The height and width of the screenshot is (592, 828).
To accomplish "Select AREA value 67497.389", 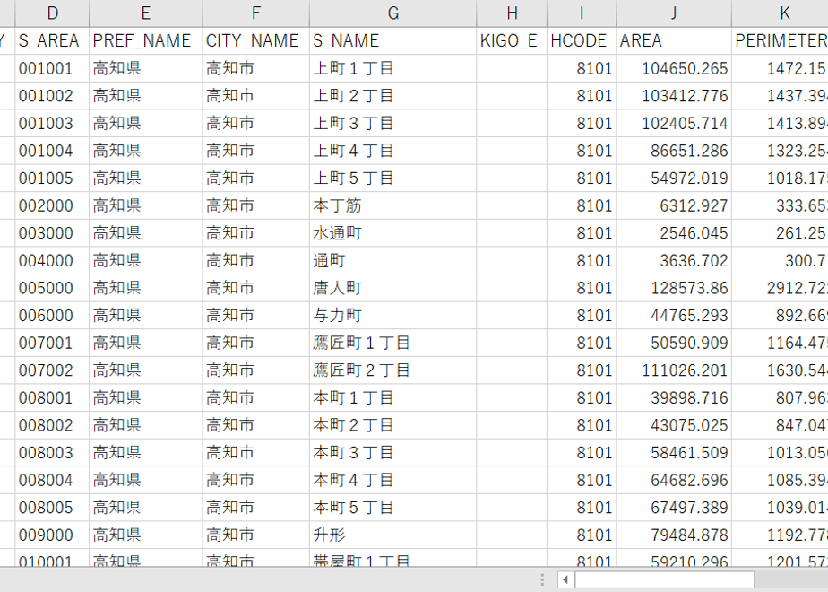I will (x=674, y=508).
